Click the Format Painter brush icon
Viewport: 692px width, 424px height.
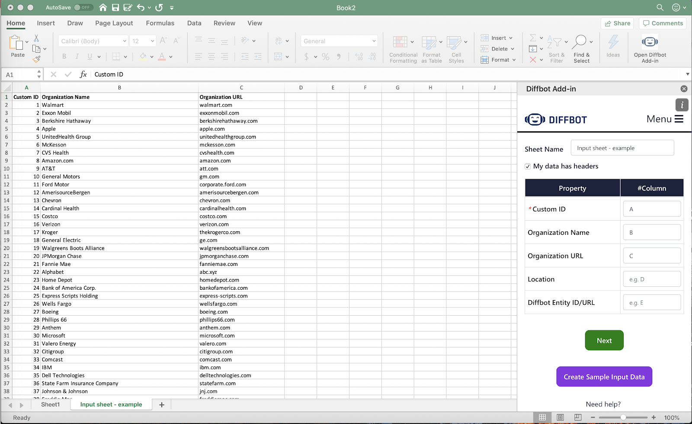pos(36,59)
